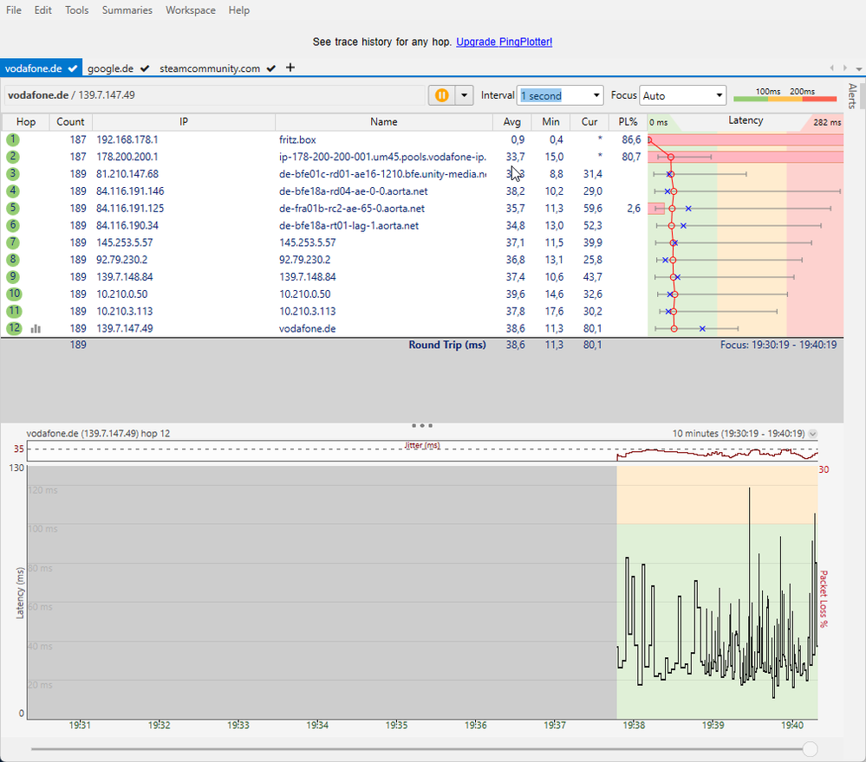Click the Latency graph column header
The height and width of the screenshot is (762, 866).
pos(746,121)
